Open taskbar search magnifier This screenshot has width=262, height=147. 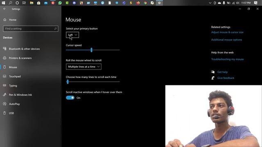coord(10,3)
